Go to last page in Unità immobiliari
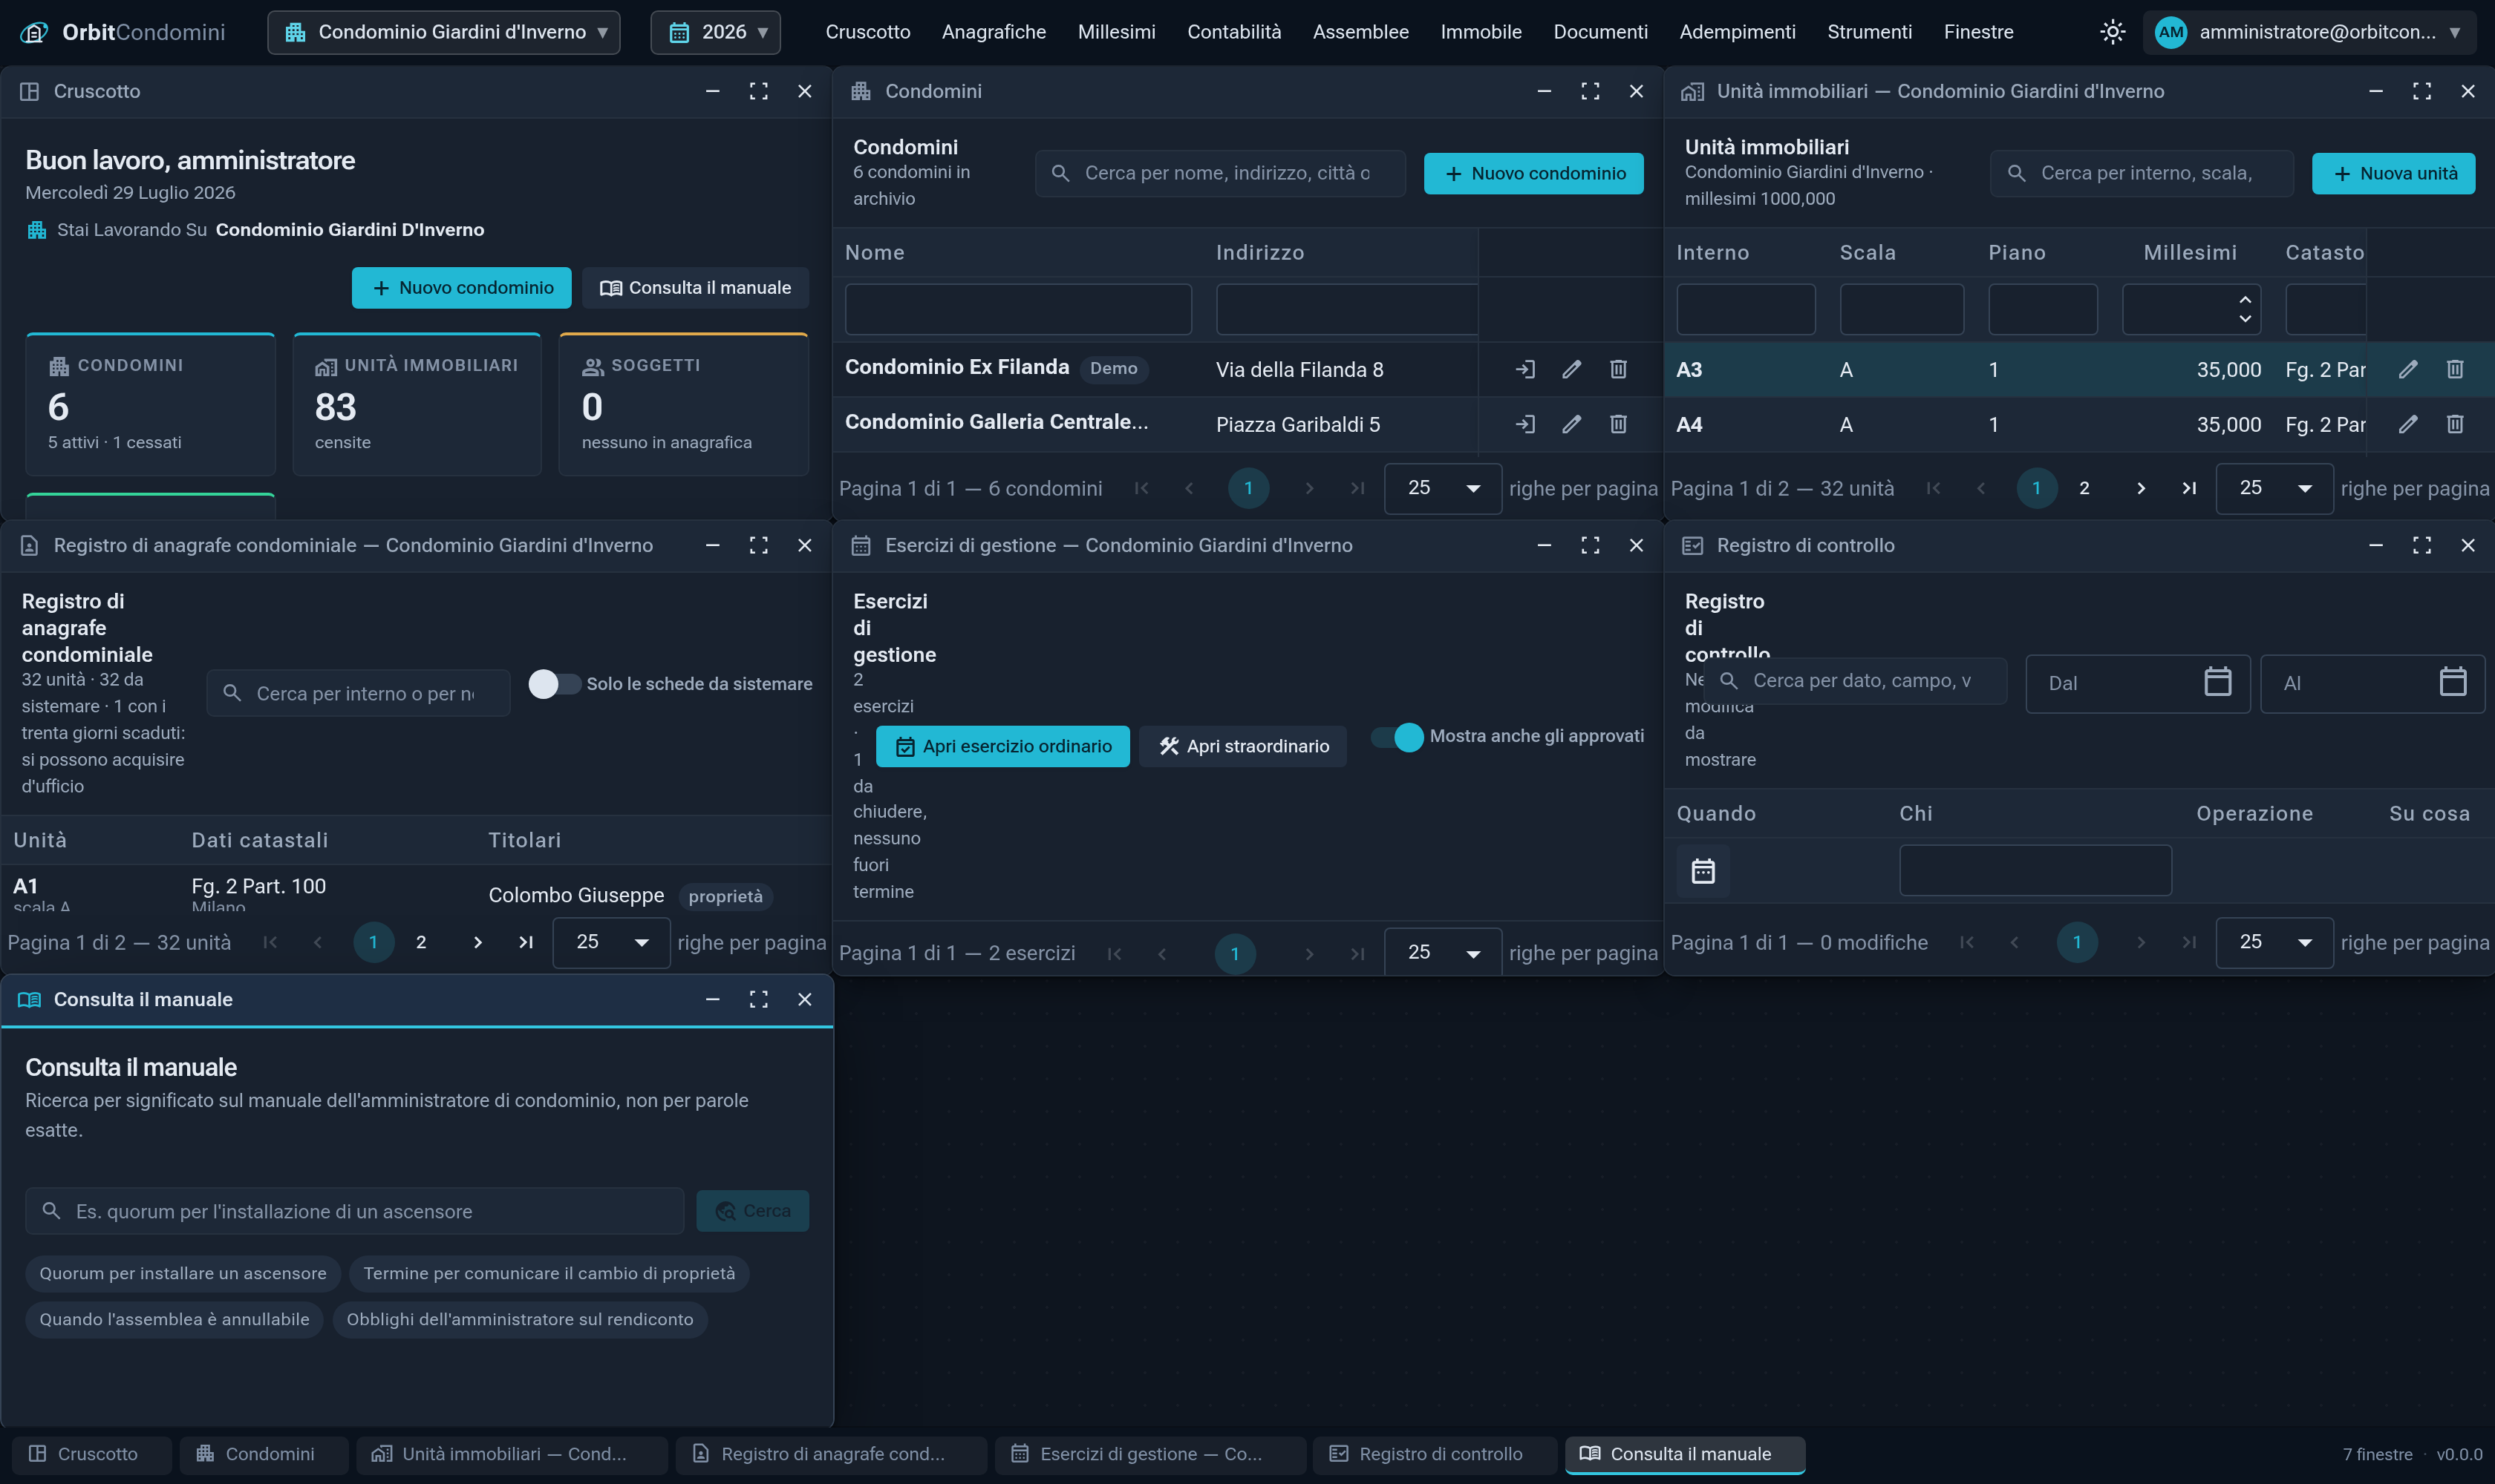 pyautogui.click(x=2189, y=488)
